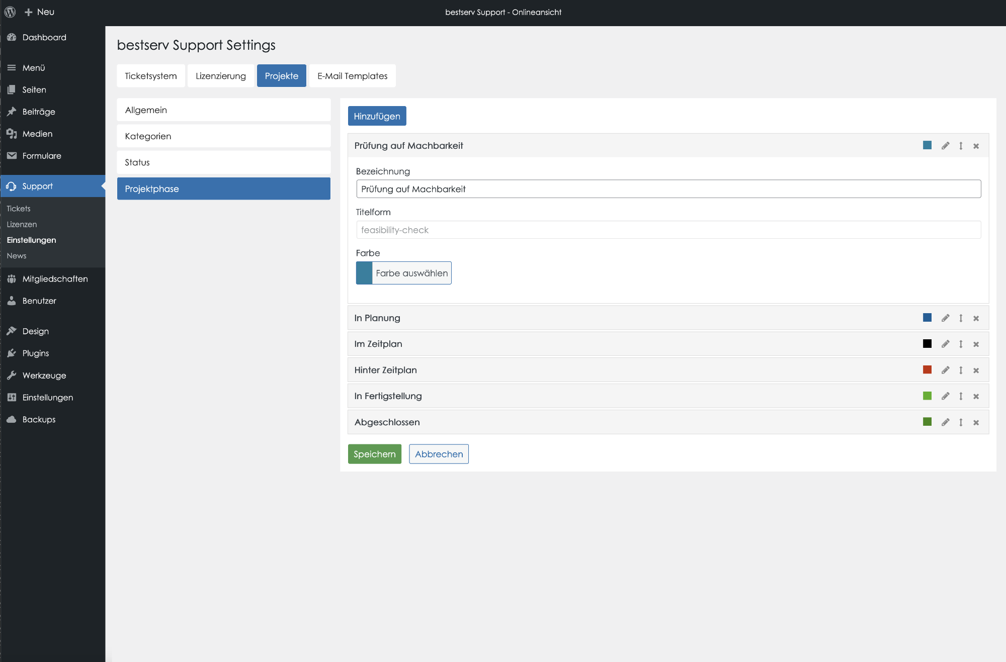Click the Werkzeuge wrench icon
This screenshot has height=662, width=1006.
(x=12, y=375)
